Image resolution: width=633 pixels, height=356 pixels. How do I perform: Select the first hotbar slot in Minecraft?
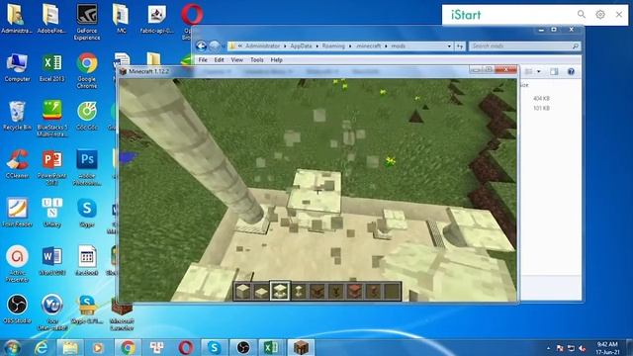coord(243,291)
